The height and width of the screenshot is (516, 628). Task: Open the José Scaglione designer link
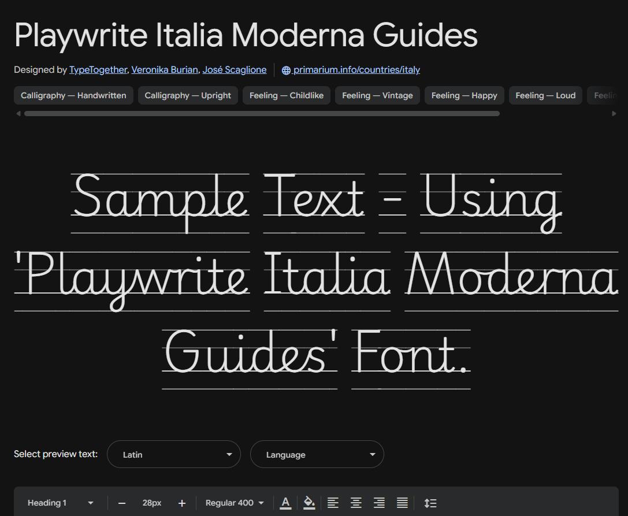[235, 70]
